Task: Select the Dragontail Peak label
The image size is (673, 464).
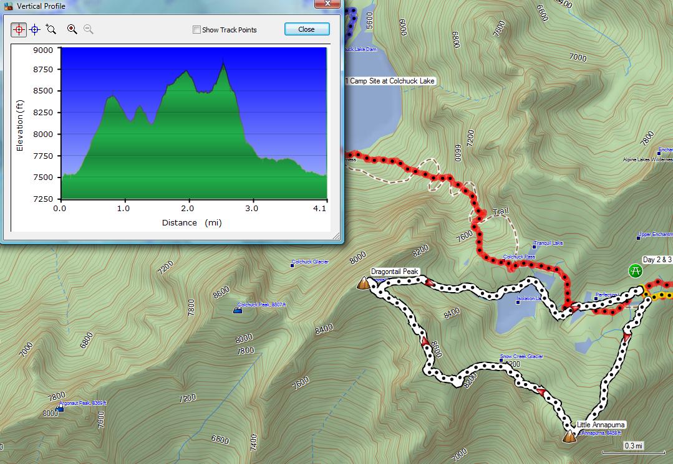Action: pyautogui.click(x=394, y=271)
